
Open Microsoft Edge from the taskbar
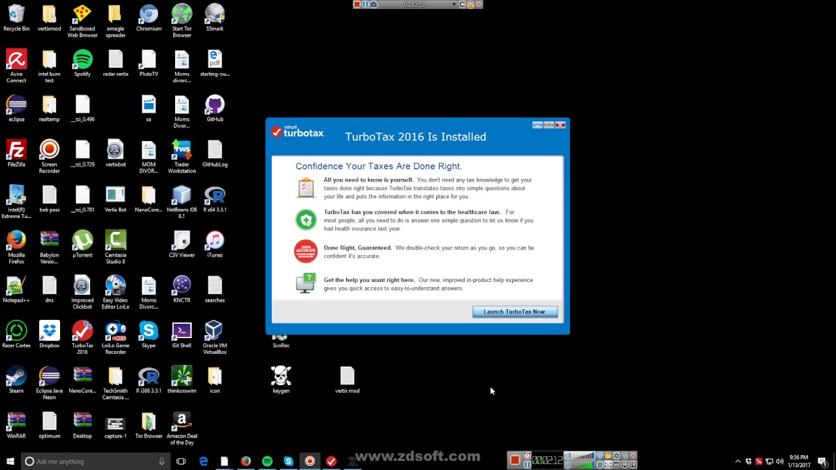pyautogui.click(x=203, y=462)
